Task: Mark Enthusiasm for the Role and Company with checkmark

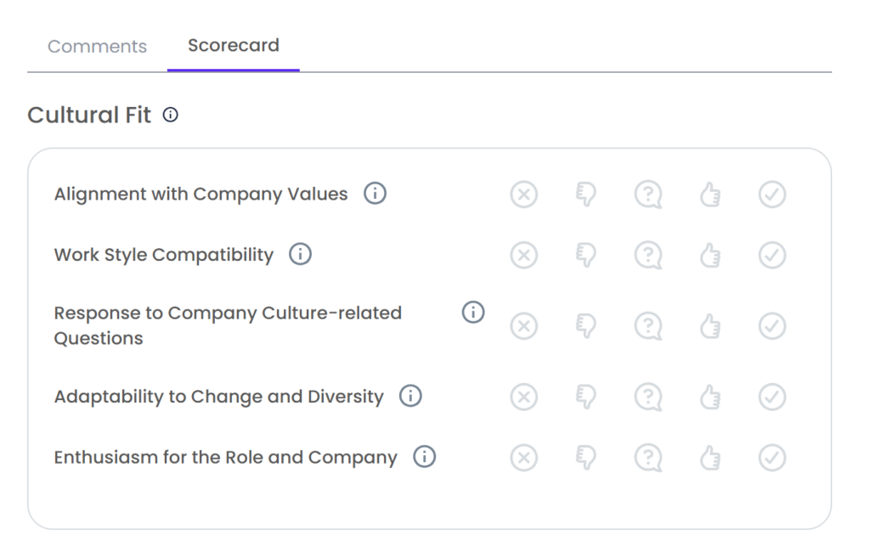Action: (x=772, y=458)
